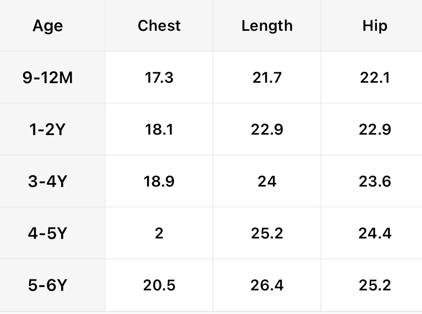
Task: Click the length value 26.4
Action: pos(267,285)
